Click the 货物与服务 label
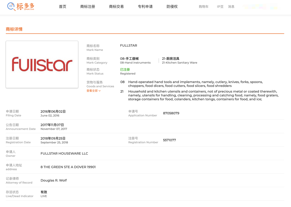The width and height of the screenshot is (291, 207). 95,82
